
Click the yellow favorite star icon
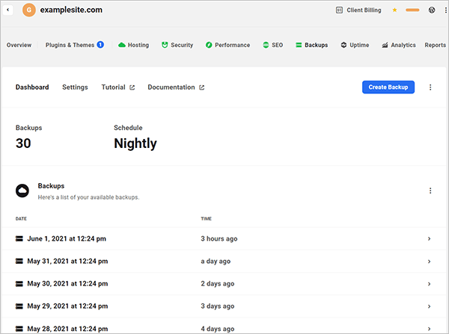[x=394, y=10]
